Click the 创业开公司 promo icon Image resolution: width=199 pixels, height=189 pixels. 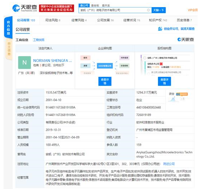click(x=160, y=29)
